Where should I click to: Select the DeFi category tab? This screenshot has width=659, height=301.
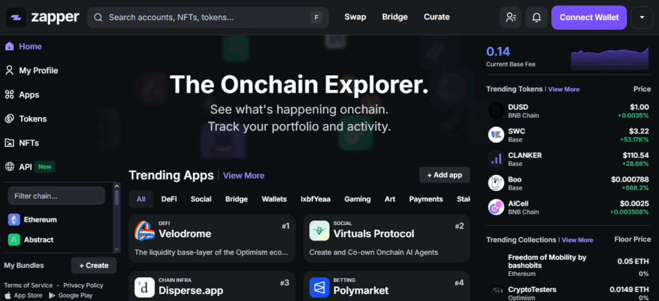click(x=169, y=199)
